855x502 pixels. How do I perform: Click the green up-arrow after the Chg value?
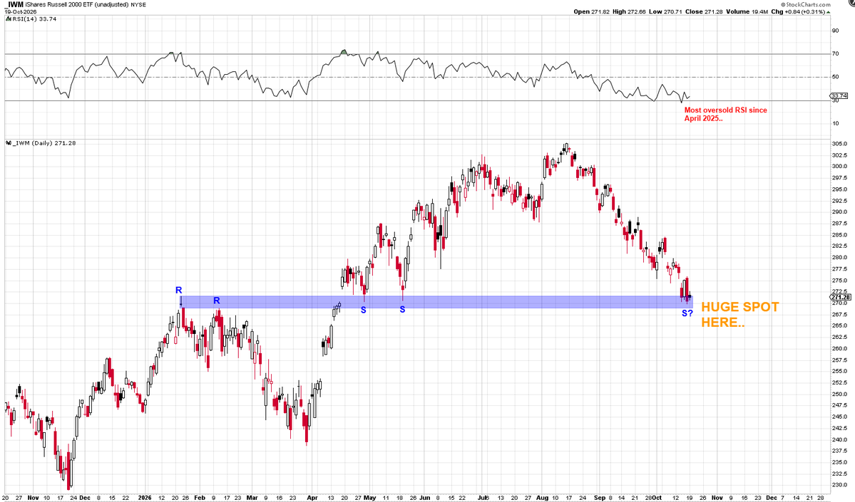coord(828,11)
